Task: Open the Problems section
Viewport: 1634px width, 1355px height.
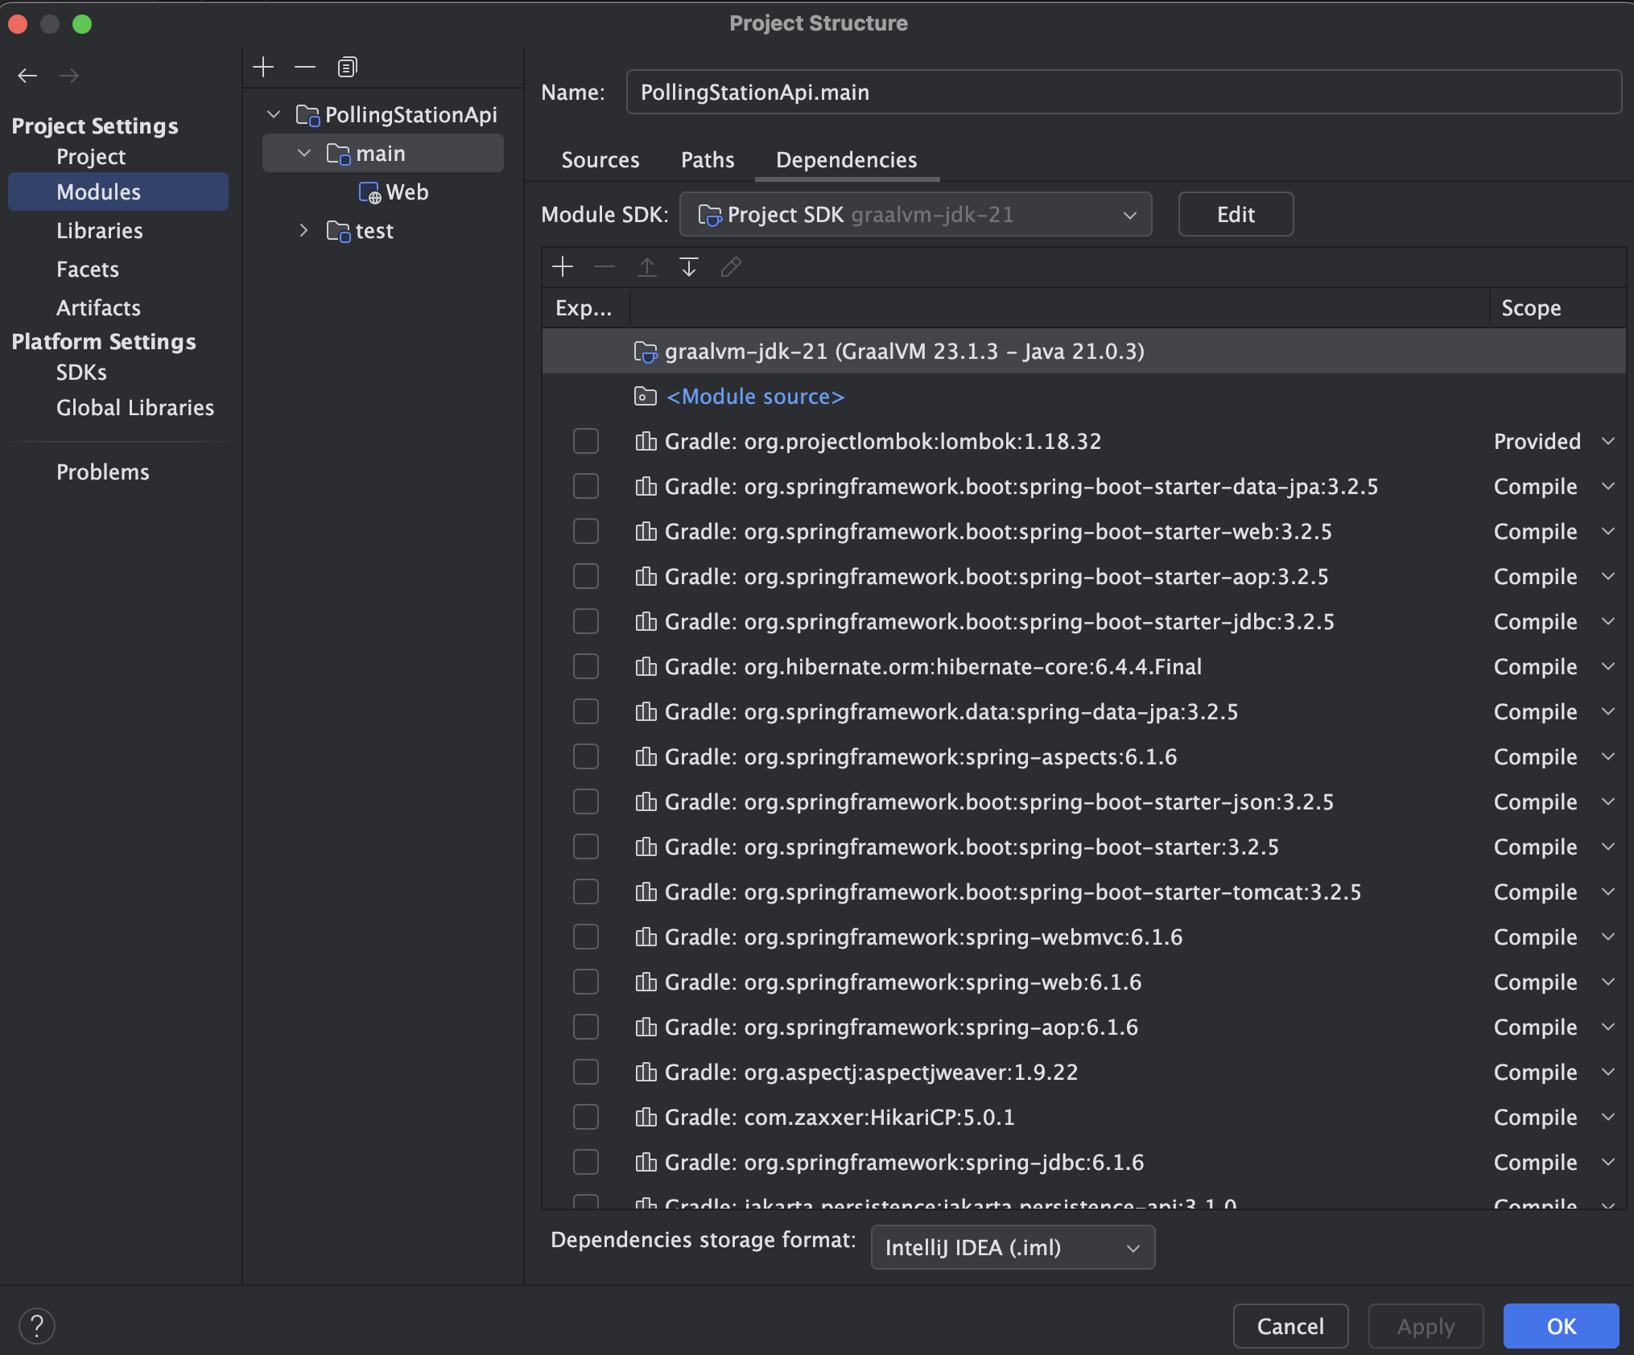Action: point(118,472)
